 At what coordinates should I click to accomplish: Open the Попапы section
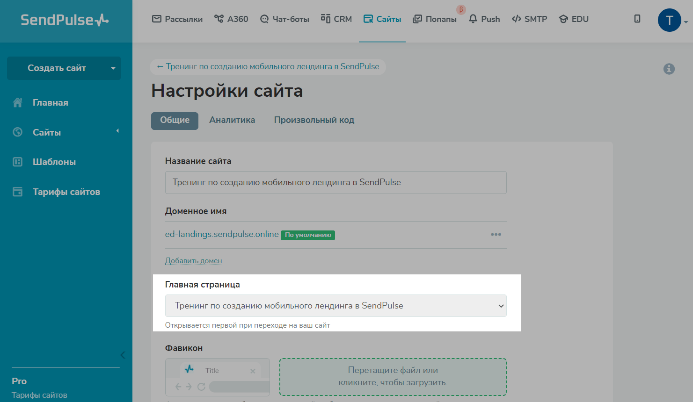pyautogui.click(x=435, y=19)
